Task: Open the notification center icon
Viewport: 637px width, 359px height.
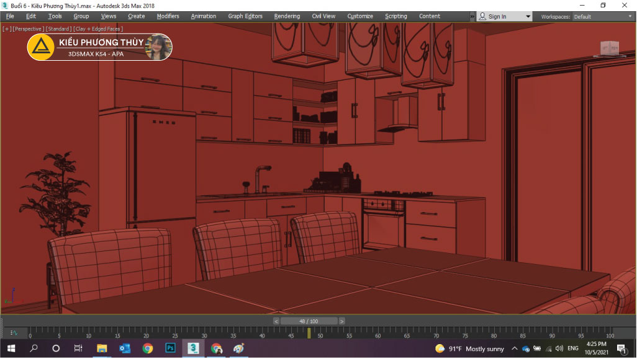Action: (621, 348)
